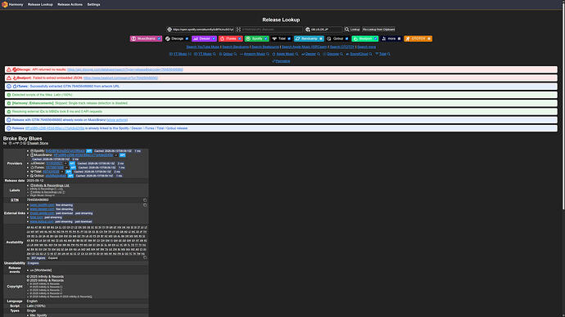Open the Settings menu item

tap(93, 5)
